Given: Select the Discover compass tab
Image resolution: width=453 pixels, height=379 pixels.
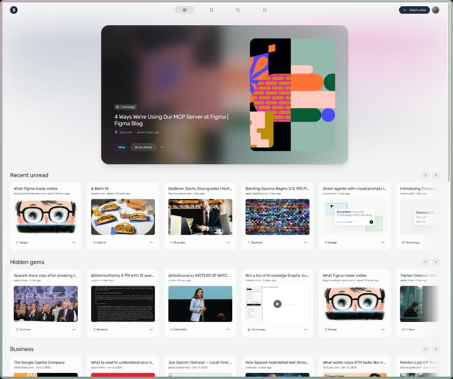Looking at the screenshot, I should coord(184,10).
